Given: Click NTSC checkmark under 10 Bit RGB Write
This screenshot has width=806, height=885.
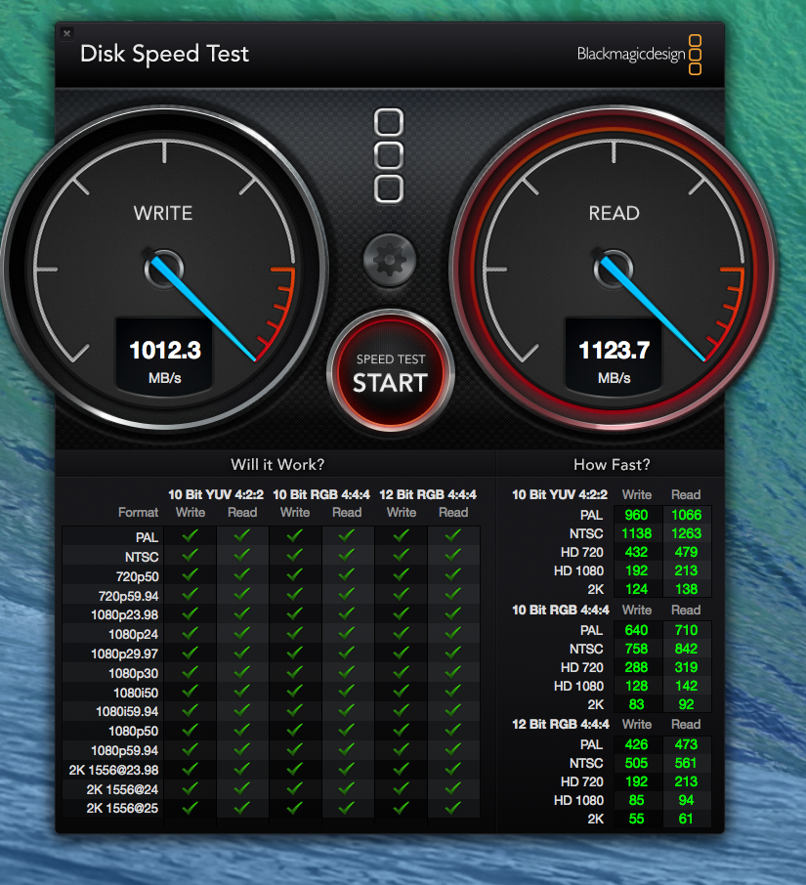Looking at the screenshot, I should point(295,555).
